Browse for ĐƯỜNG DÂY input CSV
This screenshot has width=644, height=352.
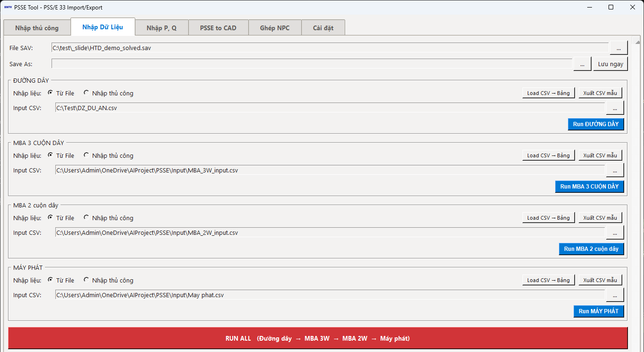[615, 108]
